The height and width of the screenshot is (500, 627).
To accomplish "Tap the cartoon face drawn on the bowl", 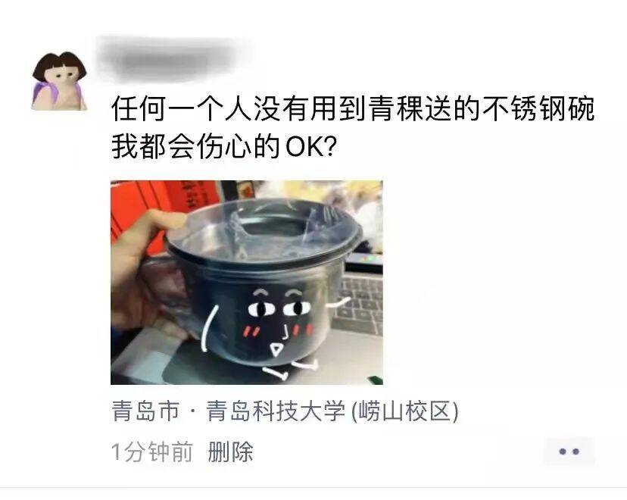I will 278,320.
